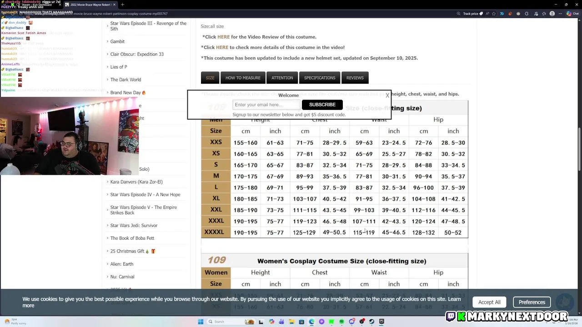Screen dimensions: 582x327
Task: Expand chevron beside Alien: Earth
Action: click(x=107, y=264)
